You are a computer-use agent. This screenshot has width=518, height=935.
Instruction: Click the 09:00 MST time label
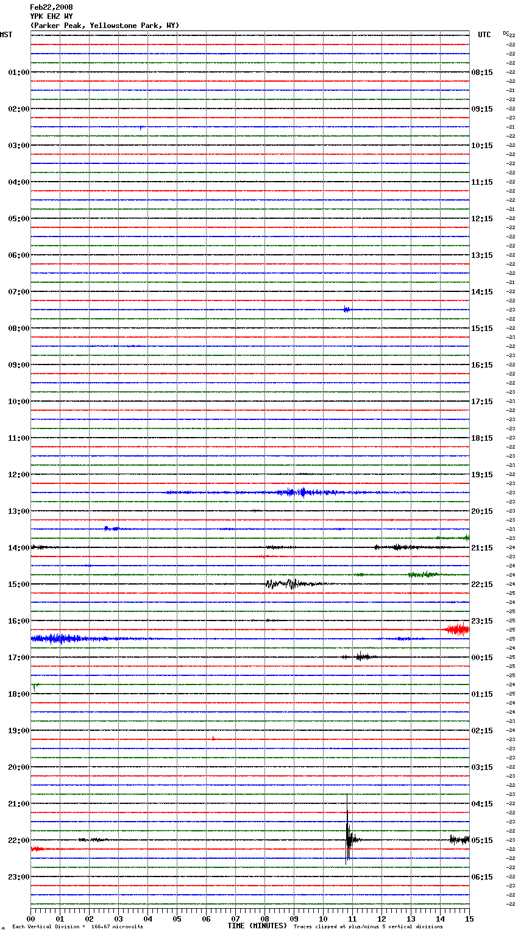click(19, 365)
